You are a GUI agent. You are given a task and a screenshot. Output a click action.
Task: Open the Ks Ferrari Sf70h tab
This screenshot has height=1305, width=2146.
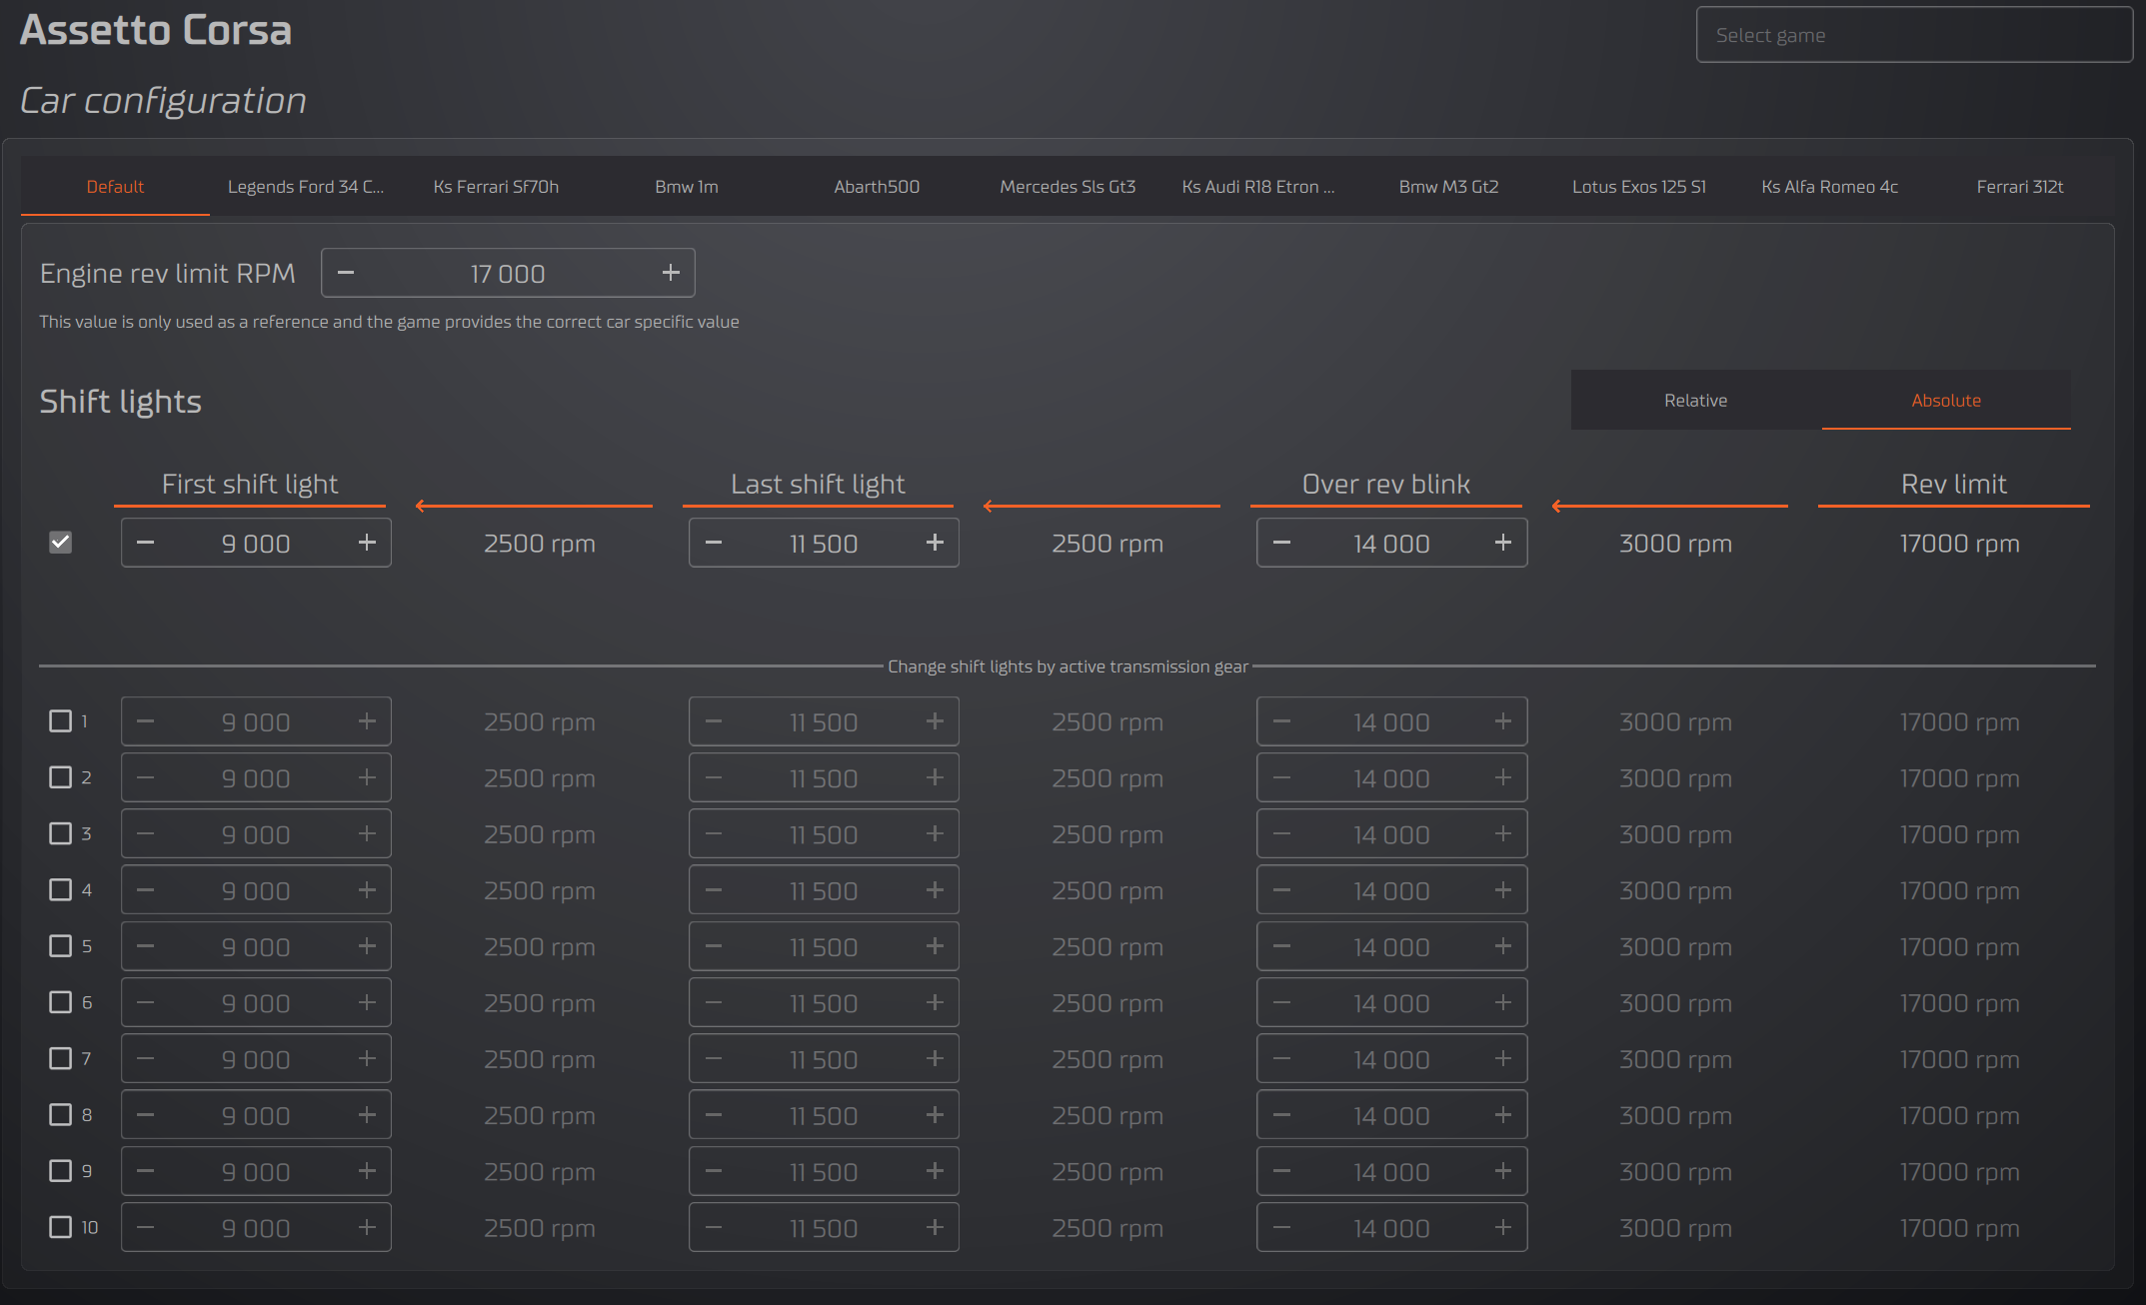coord(496,187)
